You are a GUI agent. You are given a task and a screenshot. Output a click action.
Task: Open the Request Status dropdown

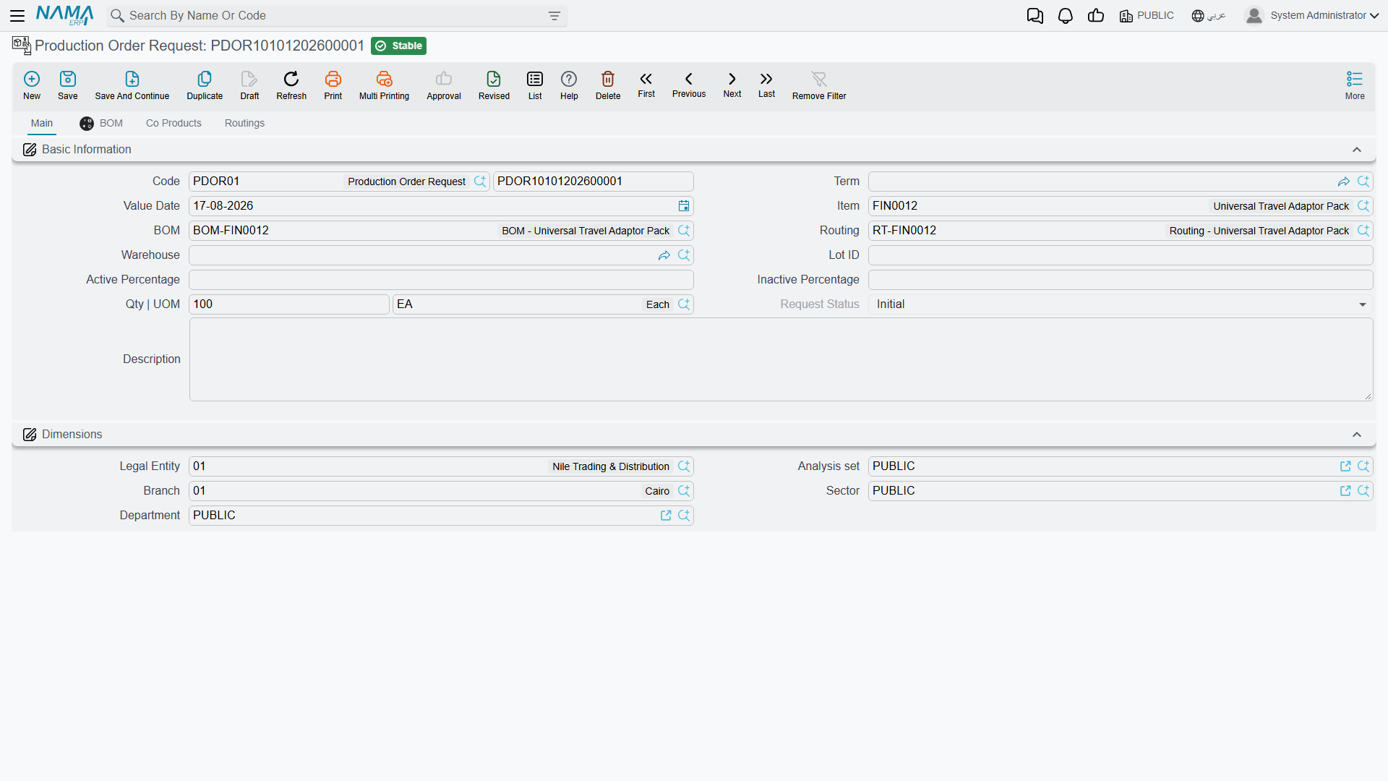[x=1121, y=304]
